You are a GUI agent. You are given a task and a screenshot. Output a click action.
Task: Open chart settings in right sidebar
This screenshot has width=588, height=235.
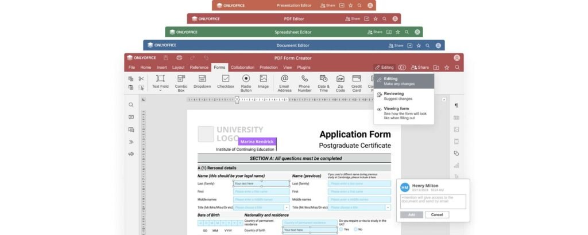click(456, 165)
